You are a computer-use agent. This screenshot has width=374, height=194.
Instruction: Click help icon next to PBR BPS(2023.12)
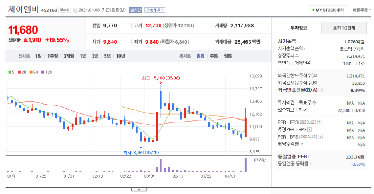pyautogui.click(x=321, y=137)
